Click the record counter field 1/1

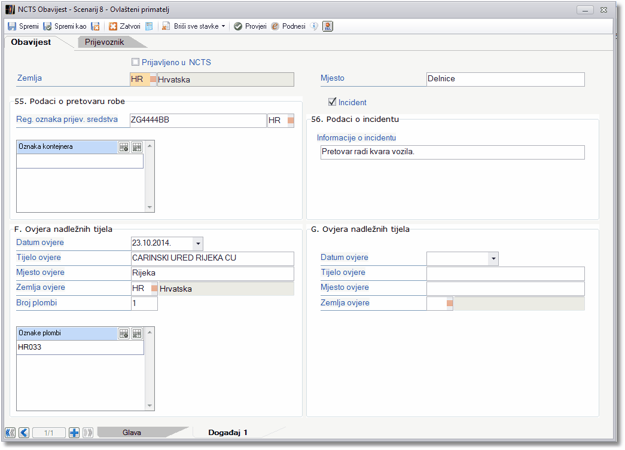48,433
